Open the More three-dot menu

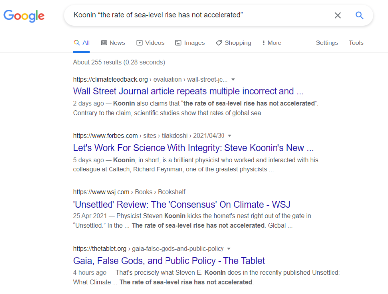272,43
